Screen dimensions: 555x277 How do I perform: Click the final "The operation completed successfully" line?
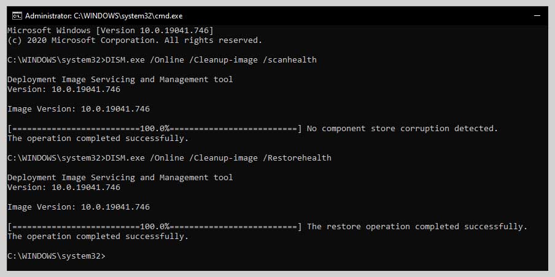point(98,237)
